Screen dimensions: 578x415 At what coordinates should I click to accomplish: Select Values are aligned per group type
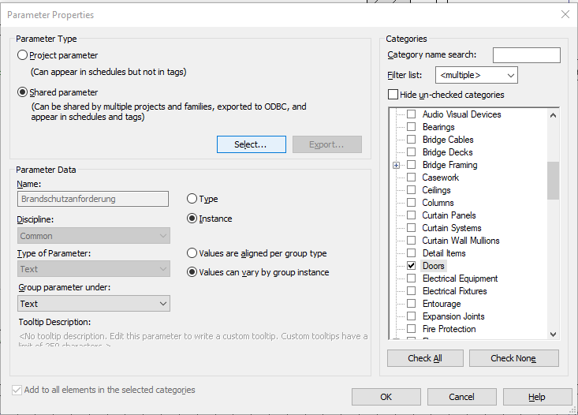pyautogui.click(x=192, y=253)
